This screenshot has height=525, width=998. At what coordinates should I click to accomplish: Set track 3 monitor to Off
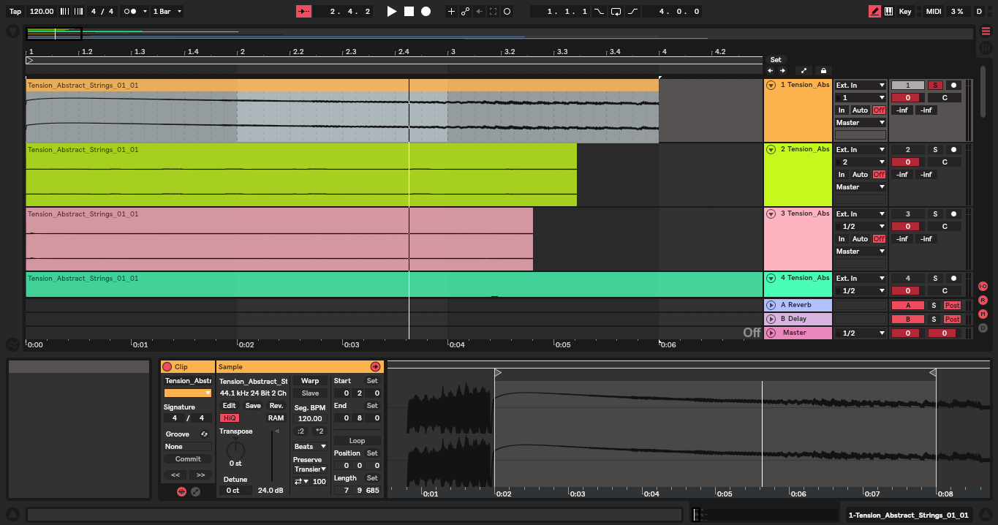click(879, 239)
